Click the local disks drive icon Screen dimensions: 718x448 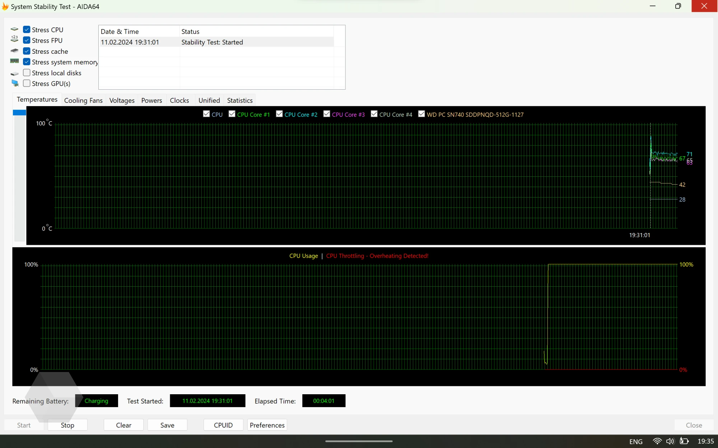coord(14,73)
